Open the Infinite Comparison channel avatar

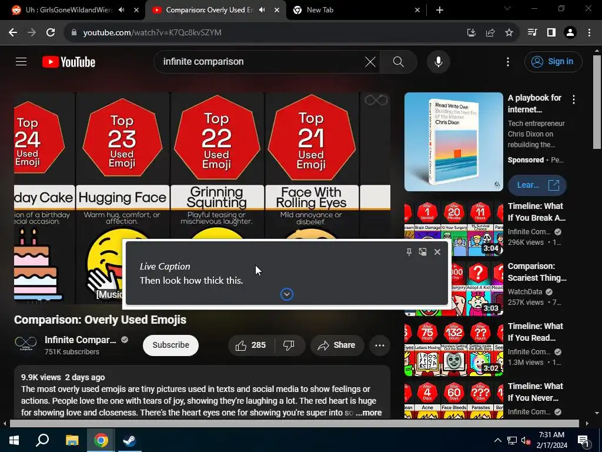[26, 343]
